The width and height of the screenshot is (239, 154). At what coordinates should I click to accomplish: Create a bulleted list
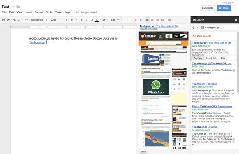130,20
